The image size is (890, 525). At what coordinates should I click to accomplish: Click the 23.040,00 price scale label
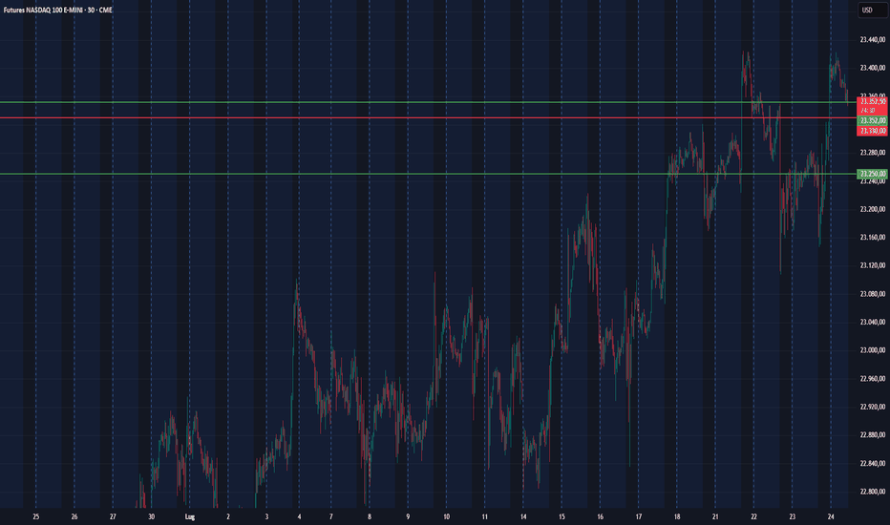873,323
